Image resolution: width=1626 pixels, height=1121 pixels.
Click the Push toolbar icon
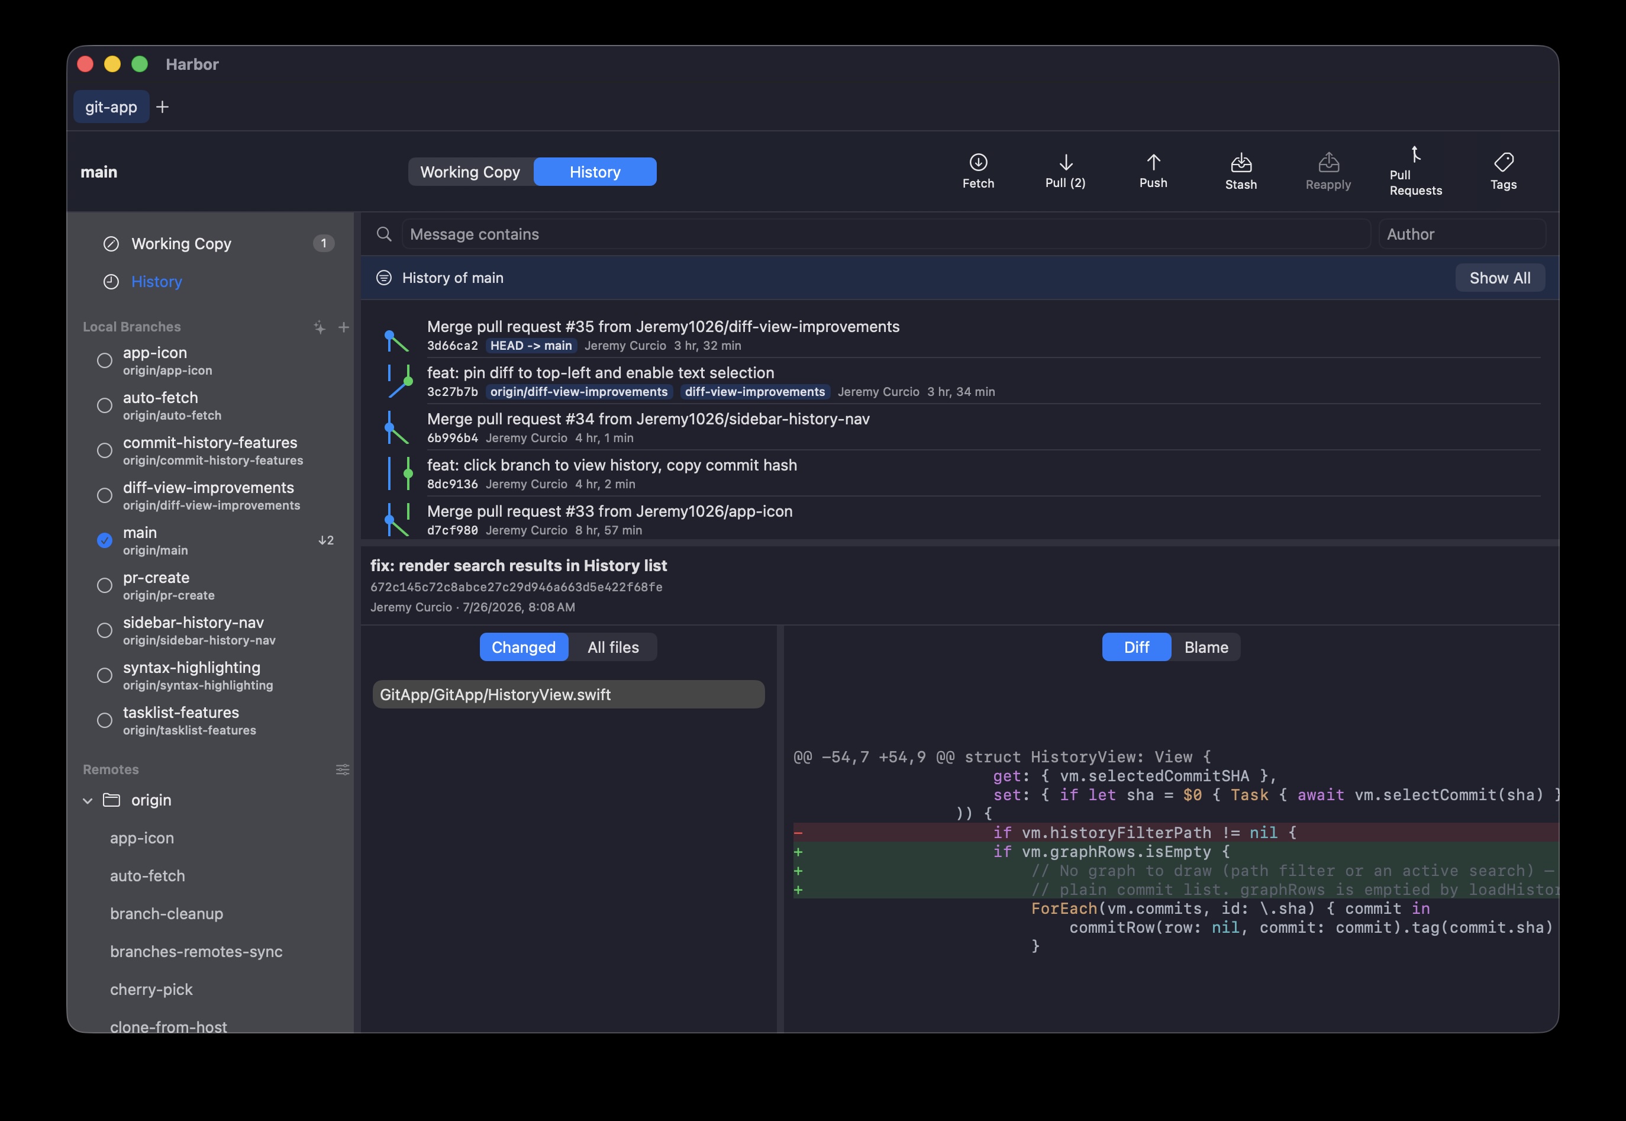tap(1153, 162)
